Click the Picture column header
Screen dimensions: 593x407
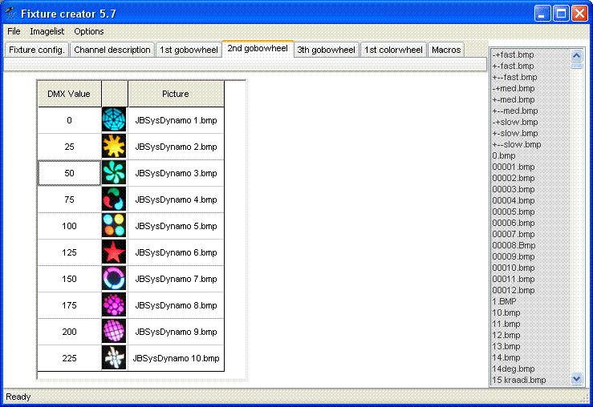pyautogui.click(x=175, y=94)
